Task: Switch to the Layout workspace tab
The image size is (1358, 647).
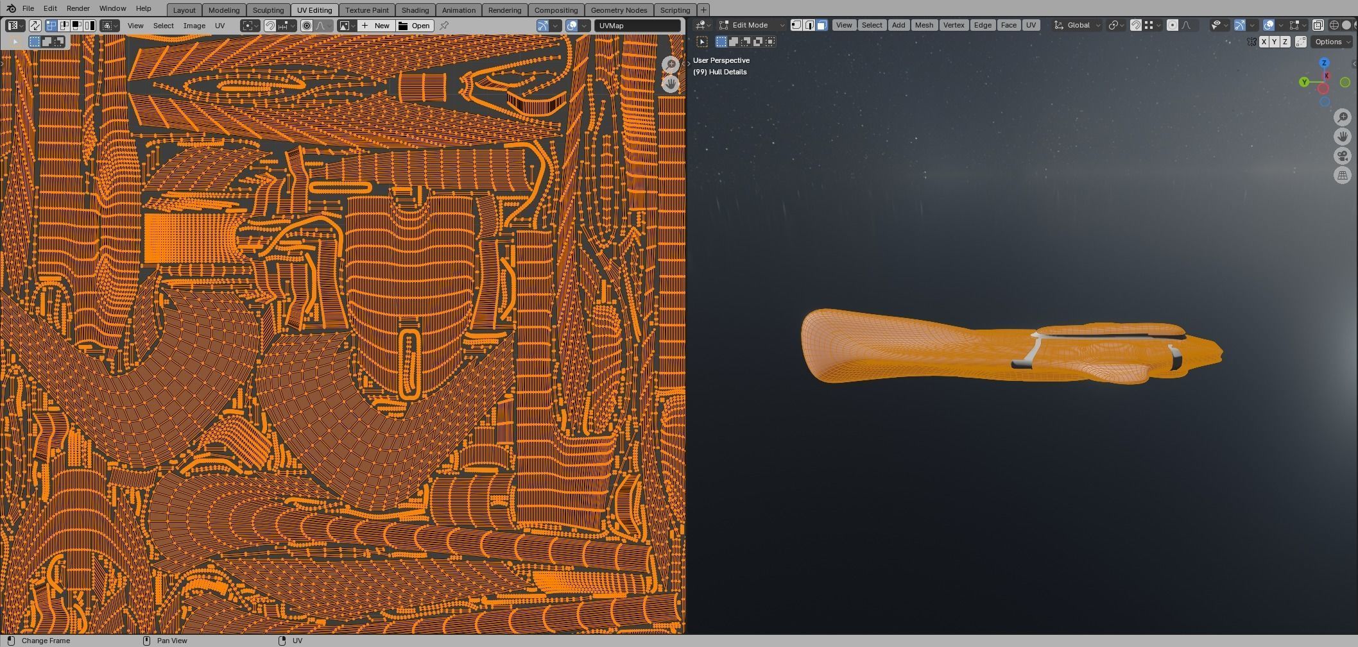Action: (184, 10)
